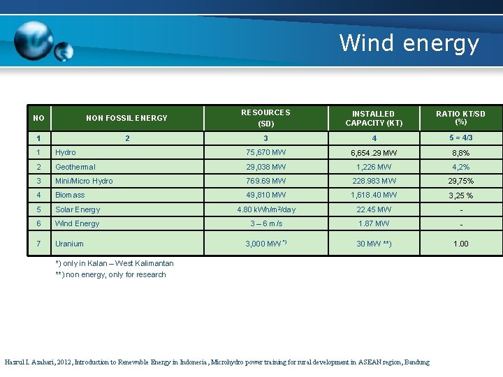Click the footnote "non energy, only for research"
This screenshot has width=503, height=377.
click(x=116, y=275)
